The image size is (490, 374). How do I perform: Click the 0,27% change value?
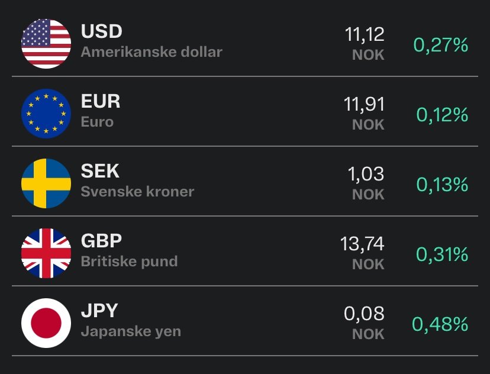point(441,45)
